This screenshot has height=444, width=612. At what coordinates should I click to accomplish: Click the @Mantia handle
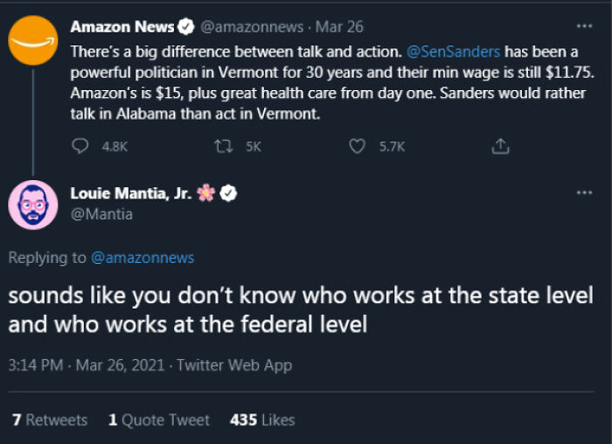pyautogui.click(x=101, y=214)
